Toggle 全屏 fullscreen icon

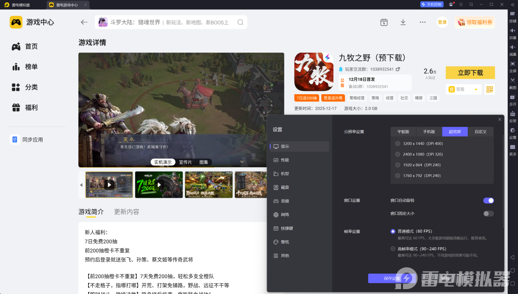click(513, 64)
